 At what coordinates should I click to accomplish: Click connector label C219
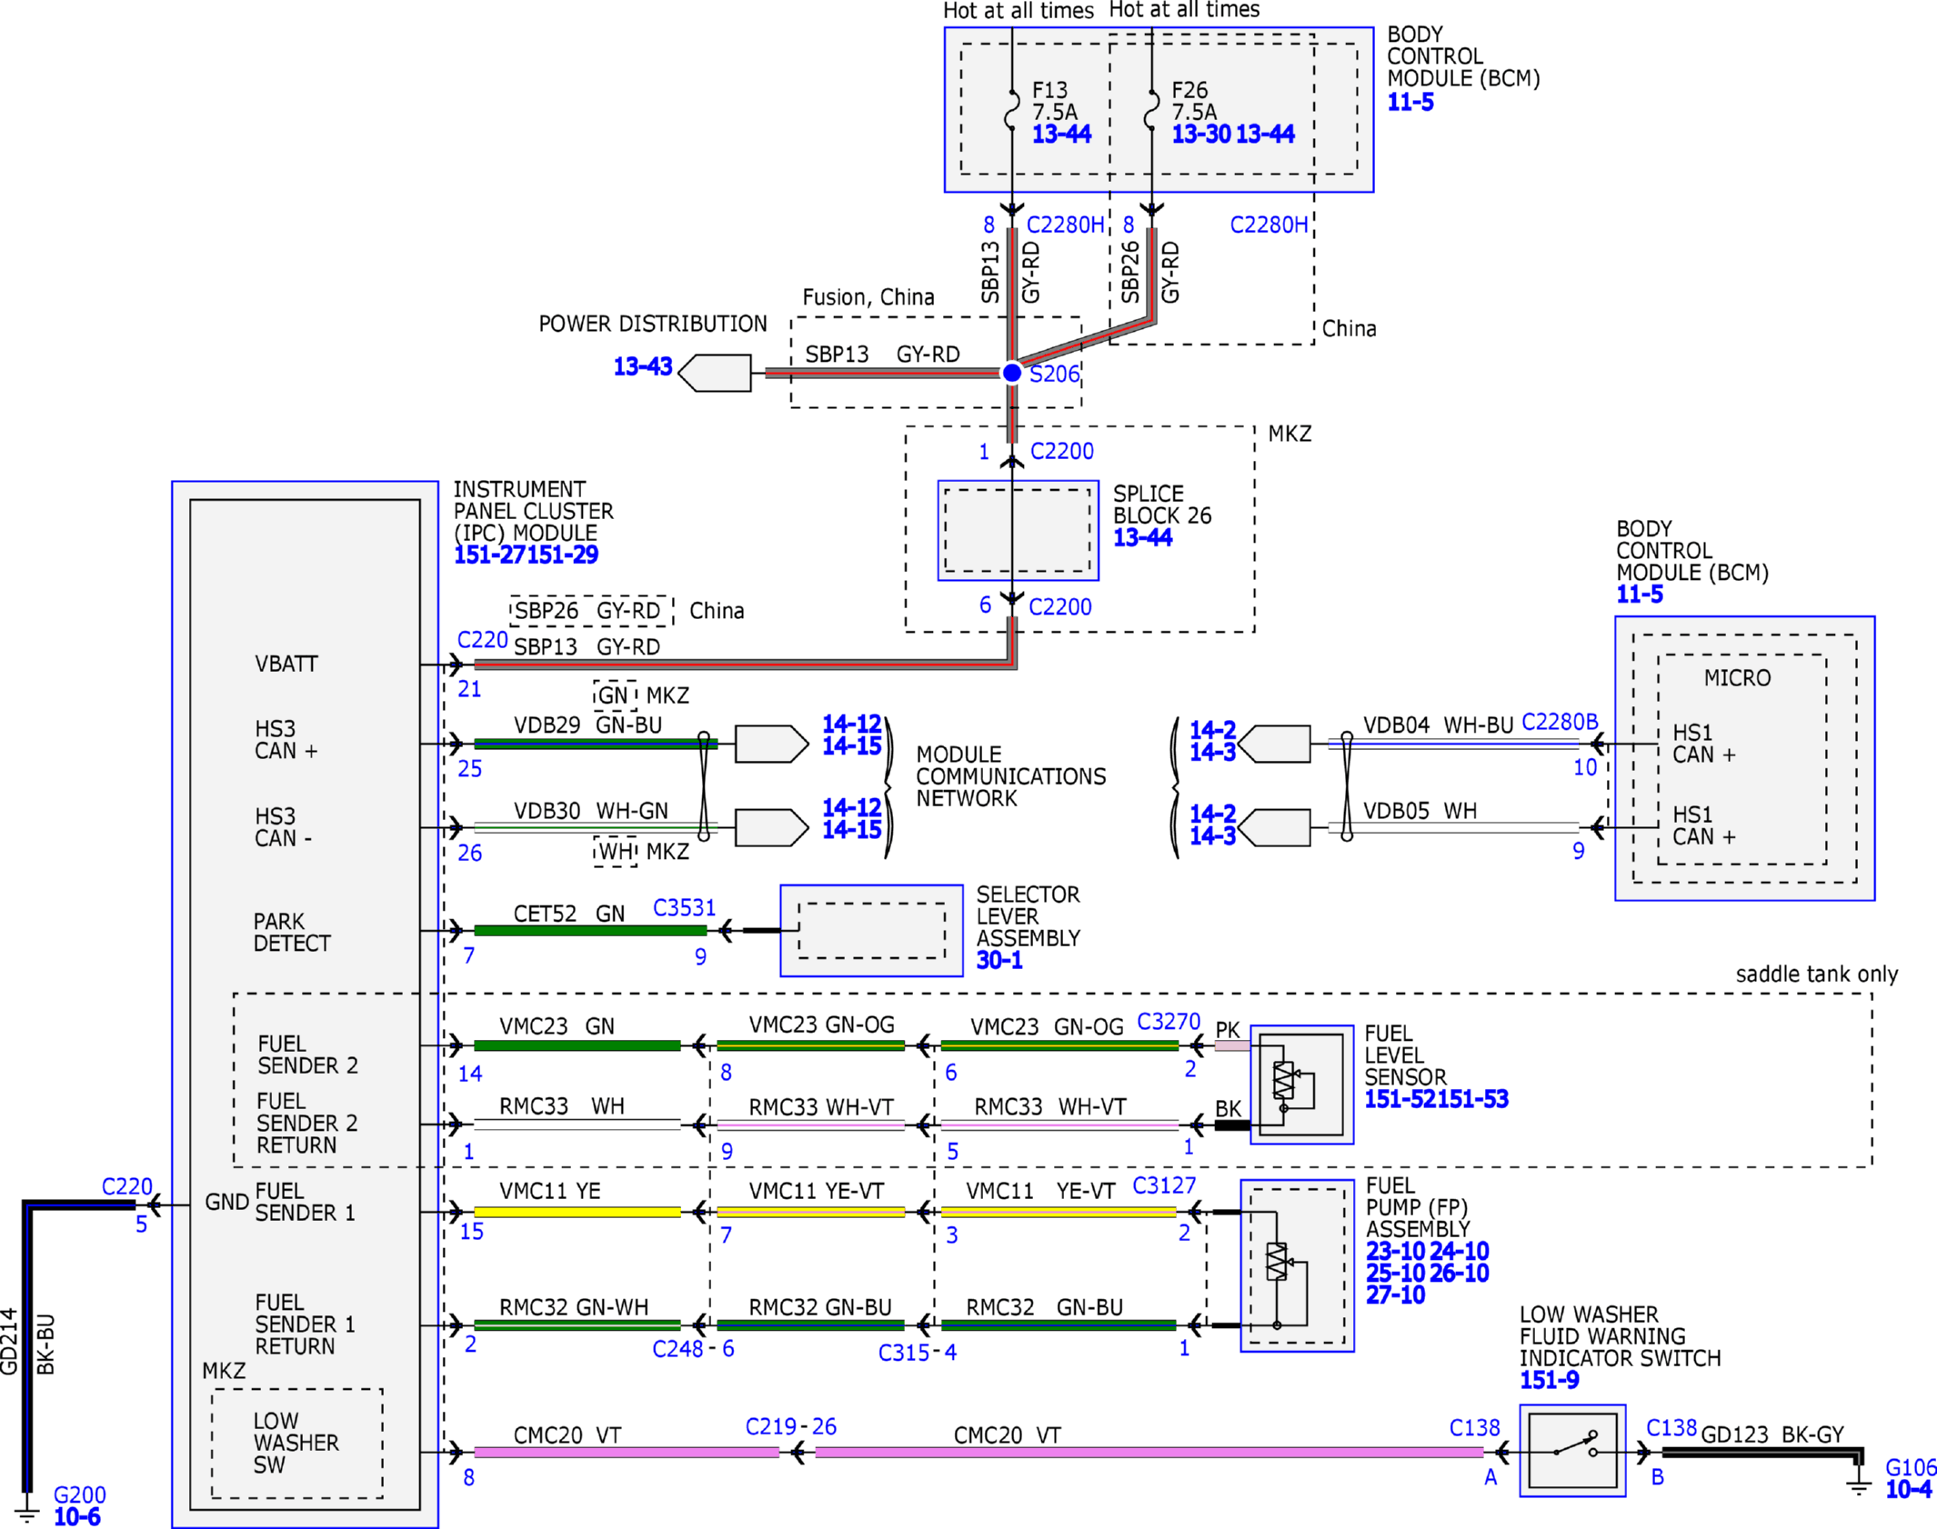click(771, 1426)
